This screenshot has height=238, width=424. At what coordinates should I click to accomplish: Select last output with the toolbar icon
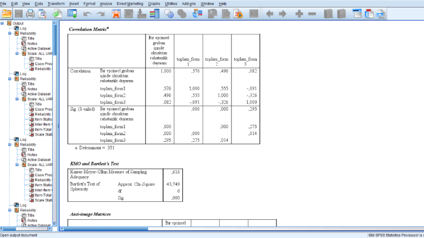click(197, 14)
